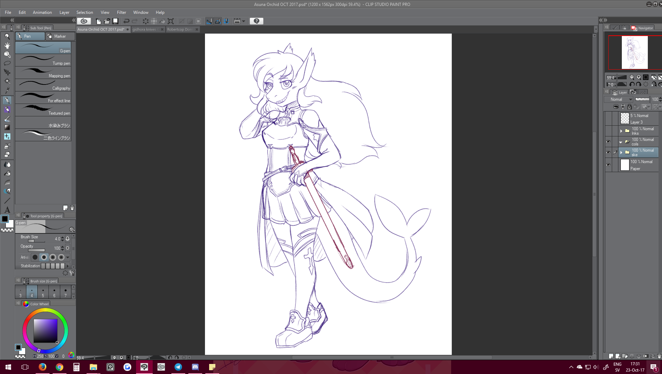Select the Hand move tool
The width and height of the screenshot is (662, 374).
tap(7, 45)
